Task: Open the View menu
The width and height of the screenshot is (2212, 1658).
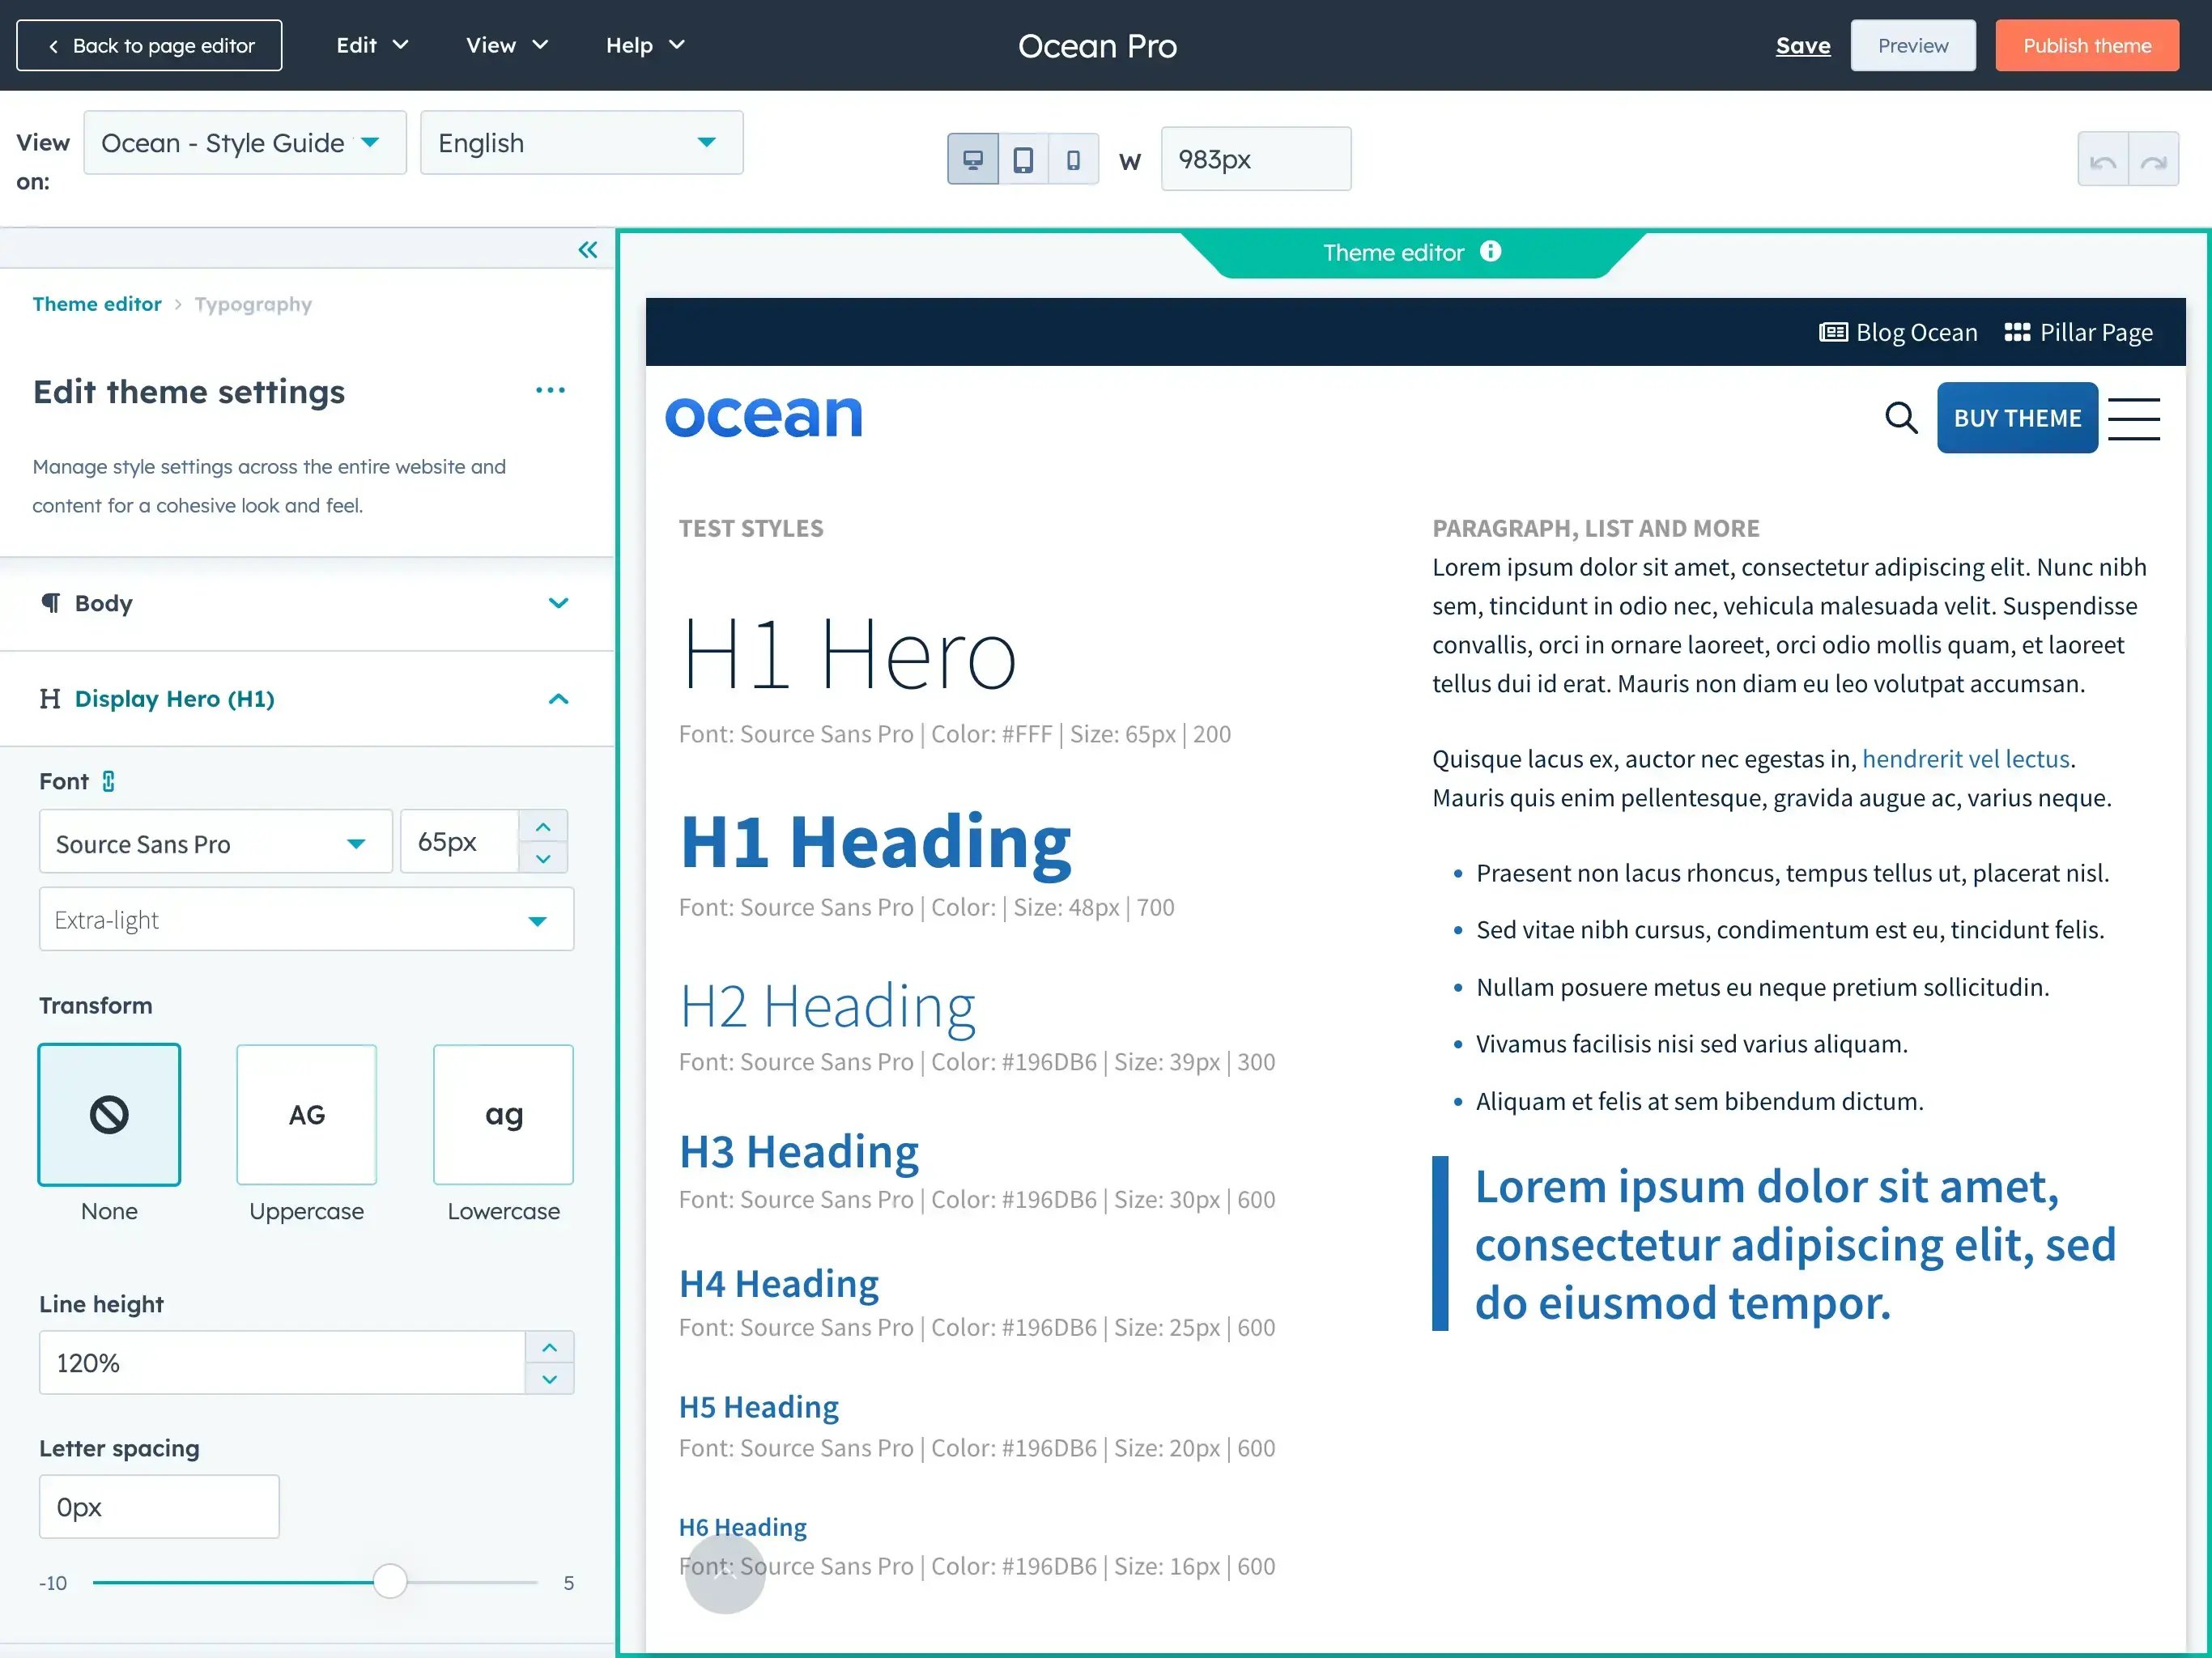Action: click(x=507, y=45)
